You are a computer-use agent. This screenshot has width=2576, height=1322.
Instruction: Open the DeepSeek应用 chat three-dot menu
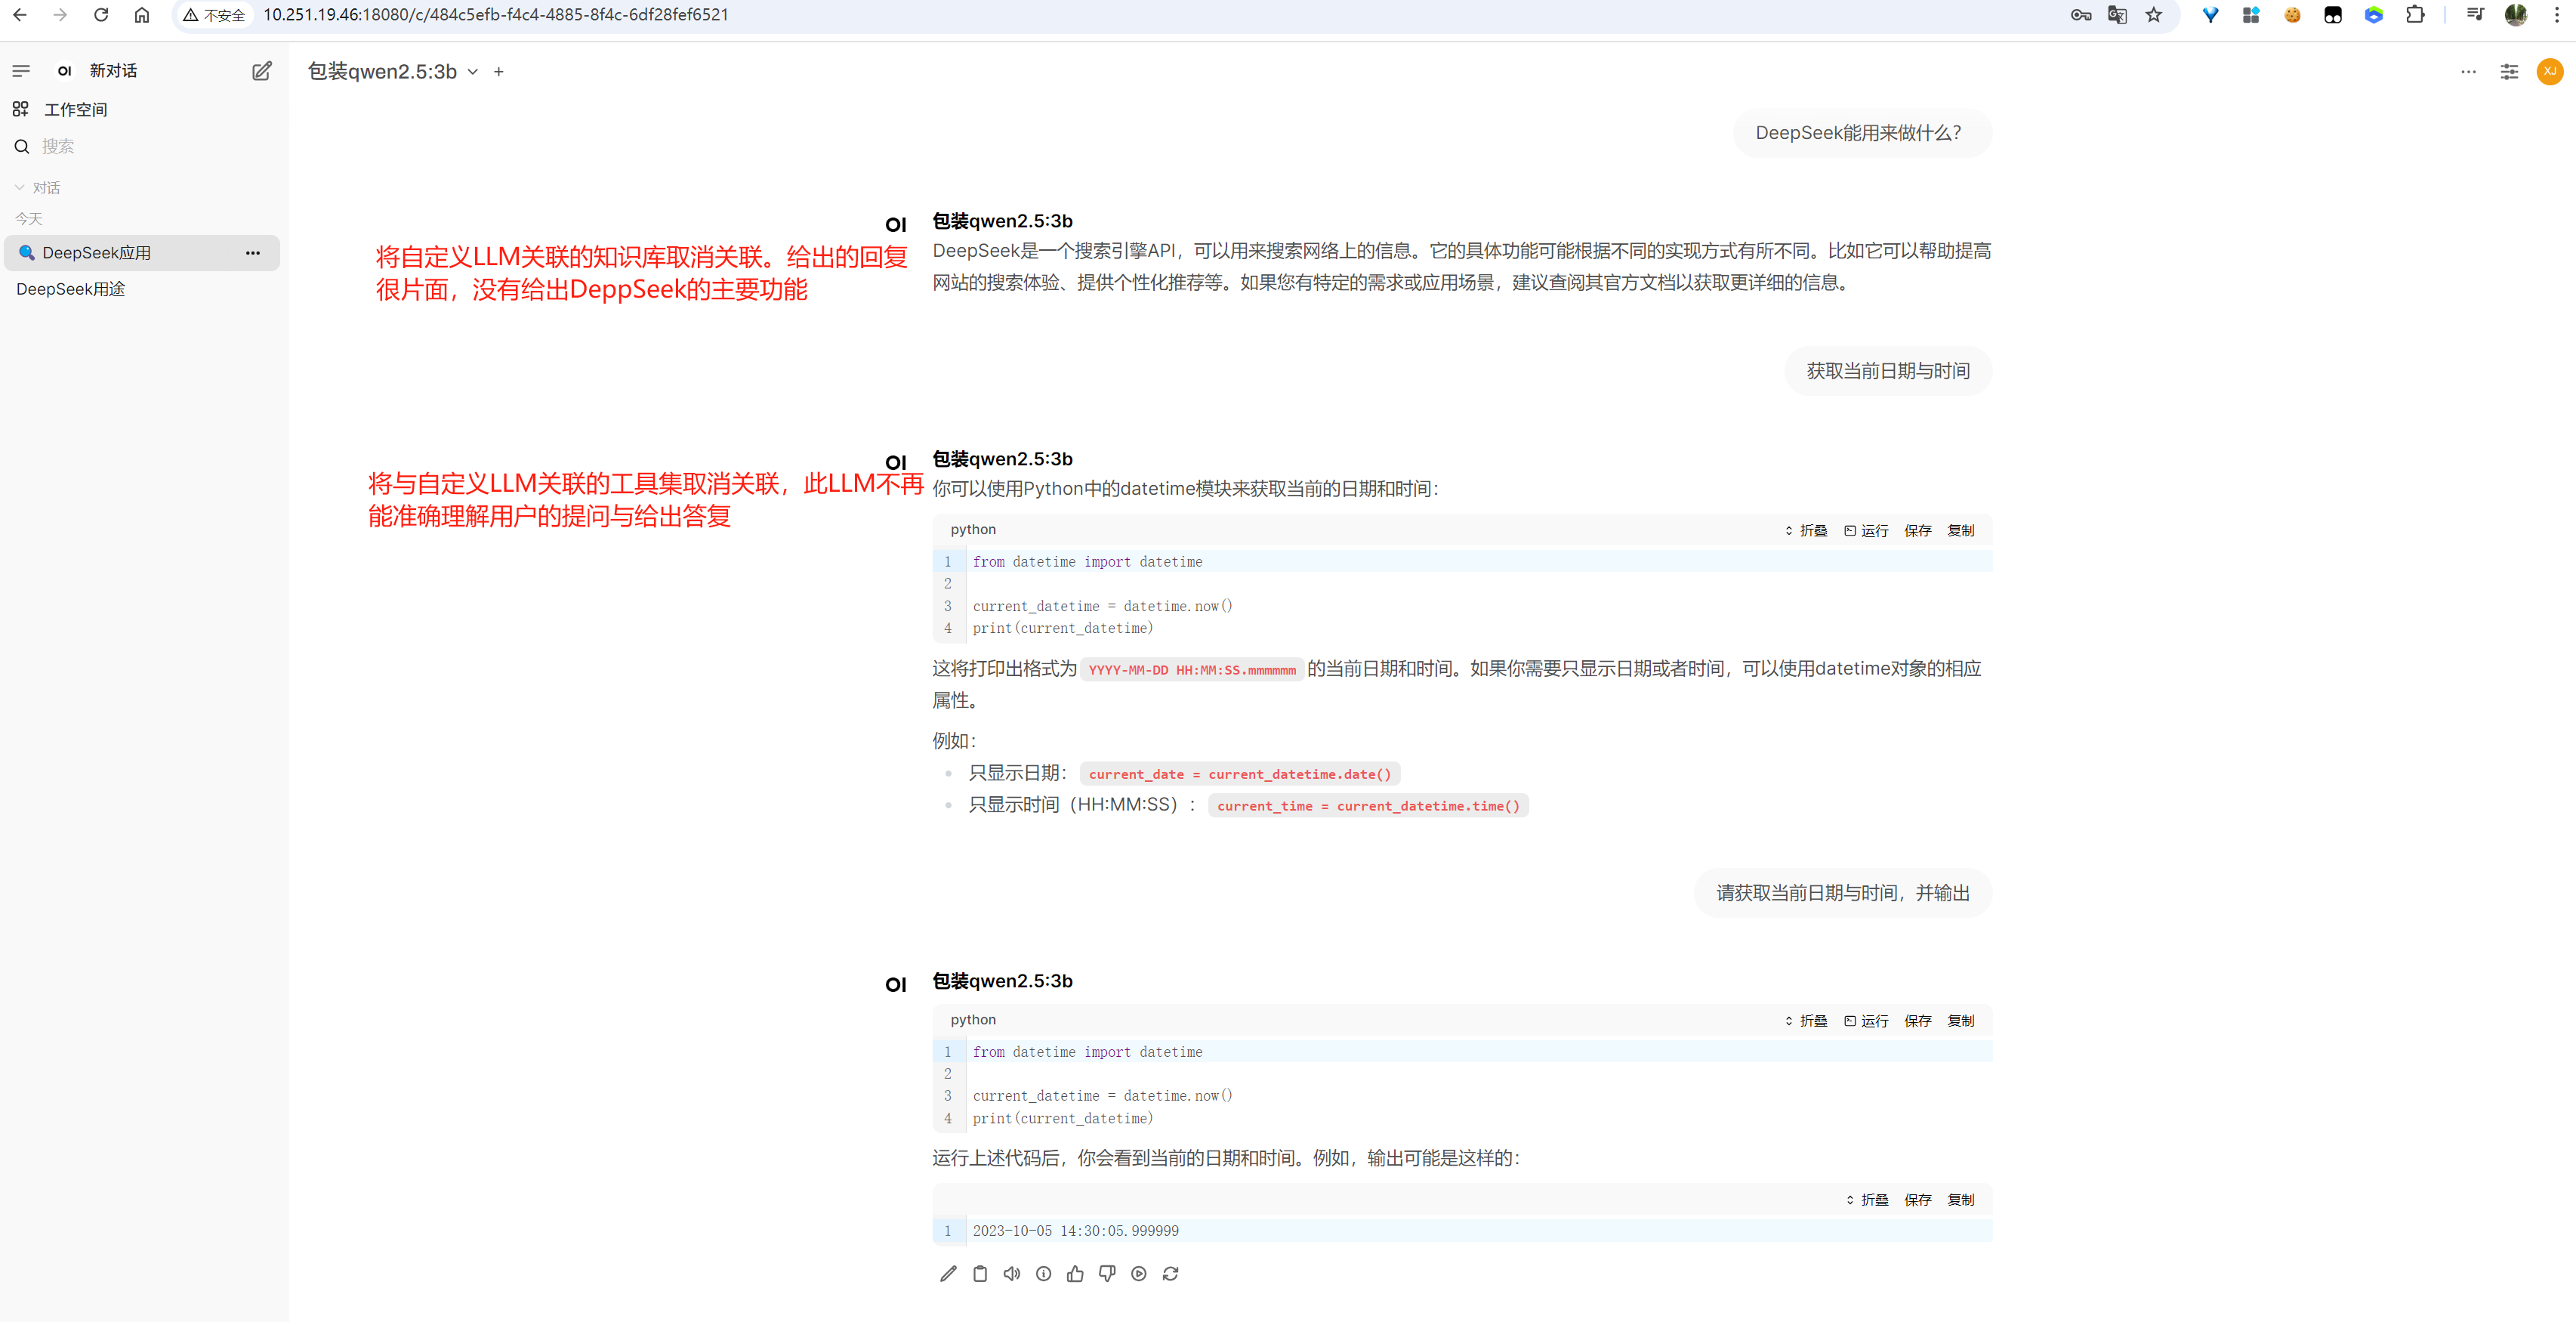pyautogui.click(x=253, y=252)
